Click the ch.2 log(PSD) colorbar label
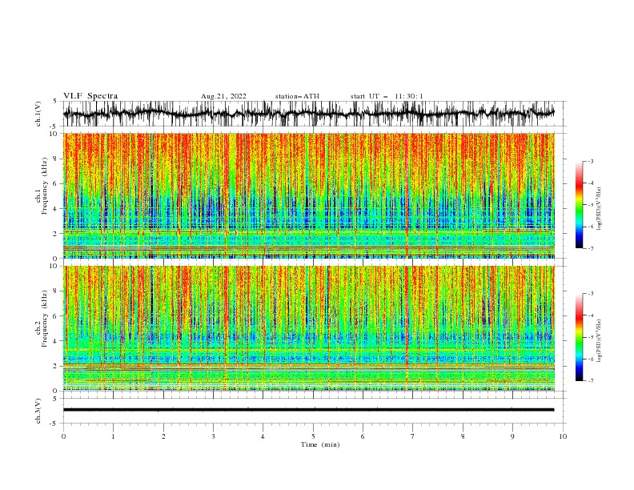The width and height of the screenshot is (634, 490). (x=599, y=341)
